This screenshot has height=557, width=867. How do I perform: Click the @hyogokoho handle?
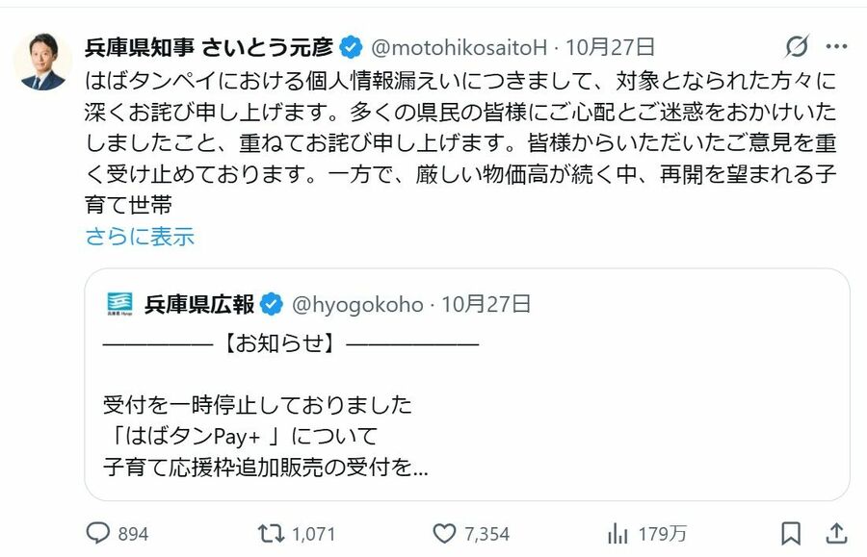356,305
